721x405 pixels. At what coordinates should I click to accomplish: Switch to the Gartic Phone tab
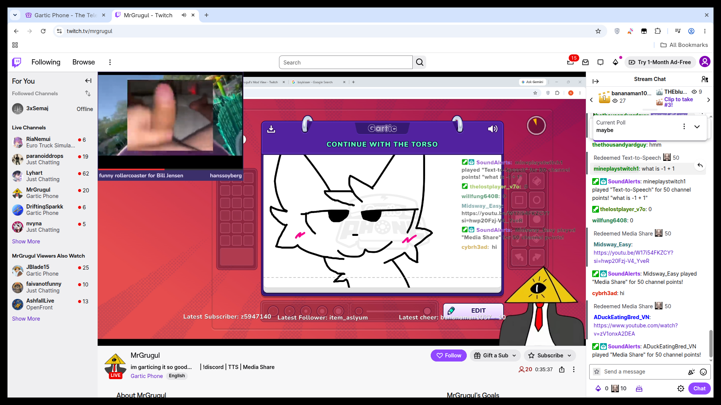click(65, 15)
